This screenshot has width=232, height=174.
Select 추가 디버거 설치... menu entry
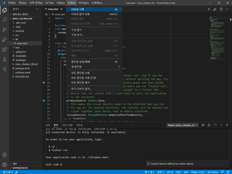[x=94, y=89]
